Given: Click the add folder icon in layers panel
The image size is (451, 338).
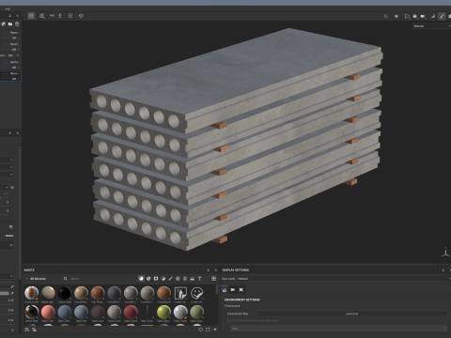Looking at the screenshot, I should [x=10, y=24].
